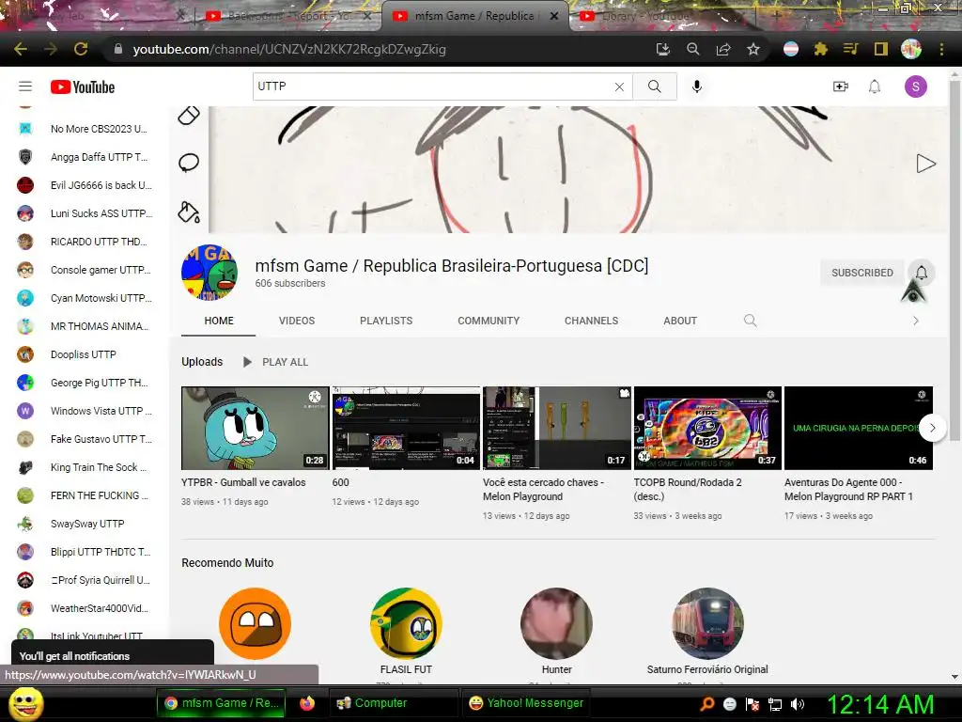Viewport: 962px width, 722px height.
Task: Open WeatherStar4000Vid subscription
Action: [x=85, y=609]
